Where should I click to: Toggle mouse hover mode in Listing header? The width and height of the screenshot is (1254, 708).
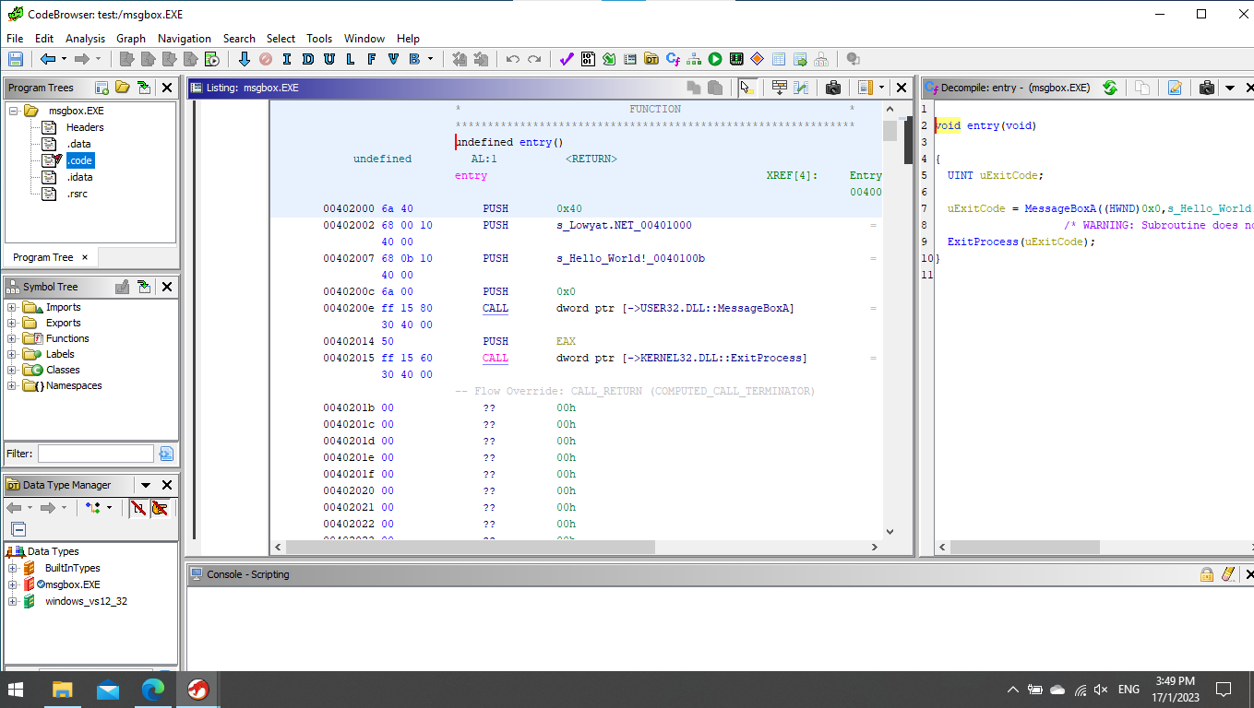point(747,88)
